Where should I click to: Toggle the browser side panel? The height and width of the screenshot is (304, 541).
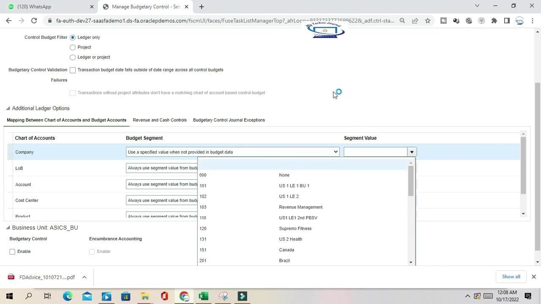point(507,20)
